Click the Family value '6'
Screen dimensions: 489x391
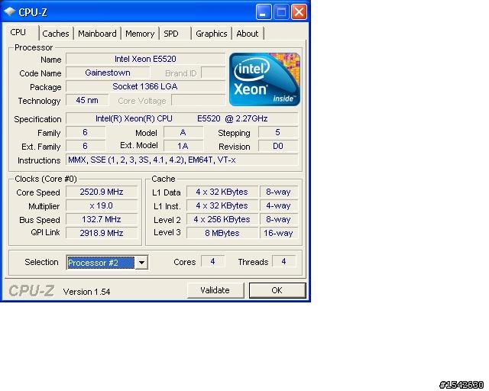pos(85,132)
